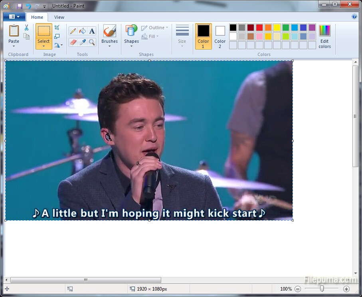
Task: Select the Color picker eyedropper tool
Action: click(x=83, y=42)
